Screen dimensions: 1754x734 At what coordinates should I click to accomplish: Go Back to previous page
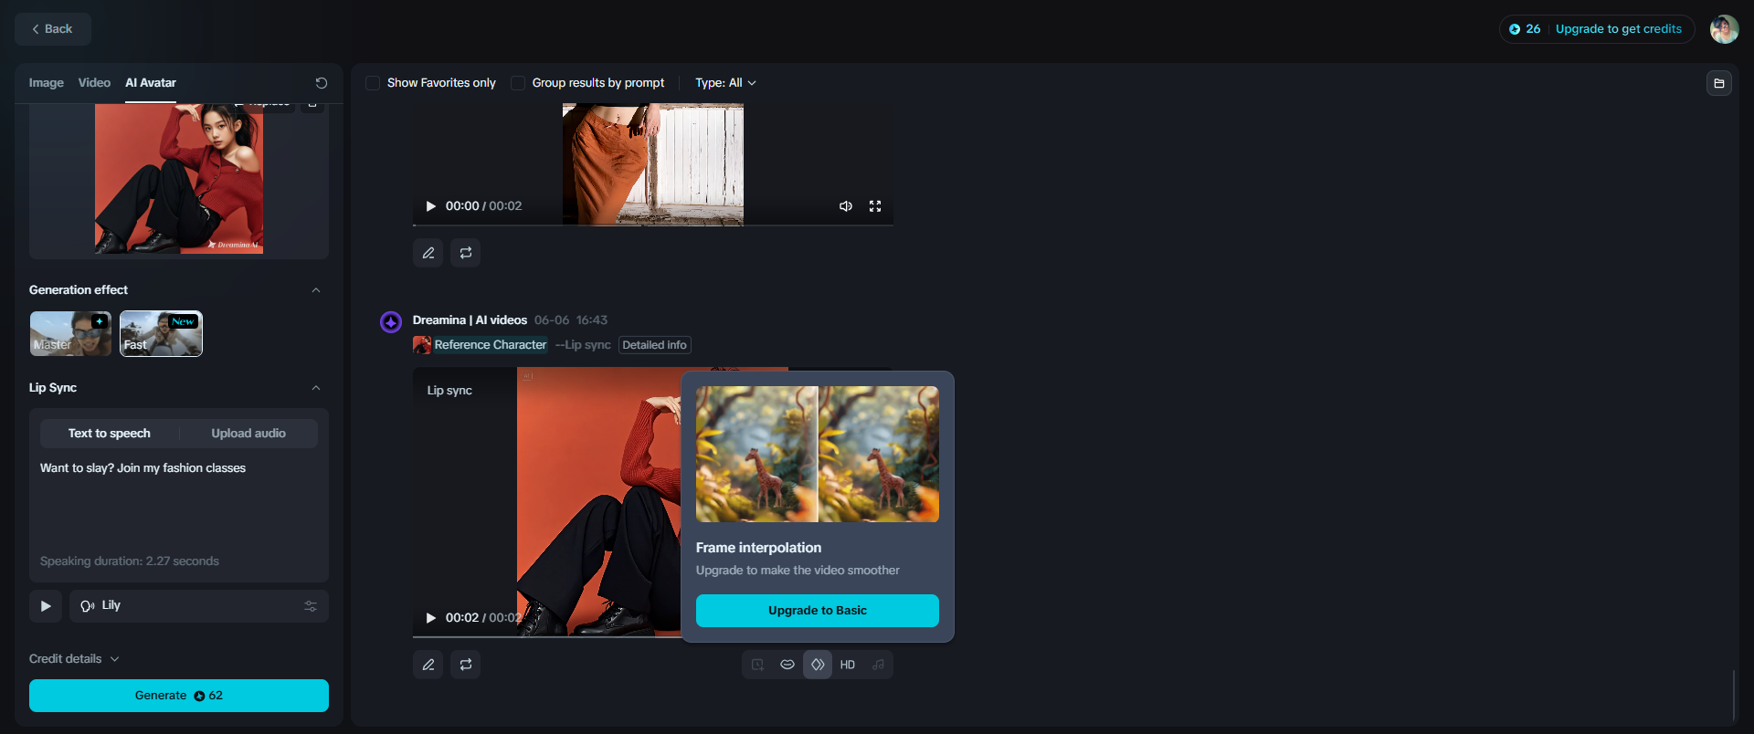[53, 29]
